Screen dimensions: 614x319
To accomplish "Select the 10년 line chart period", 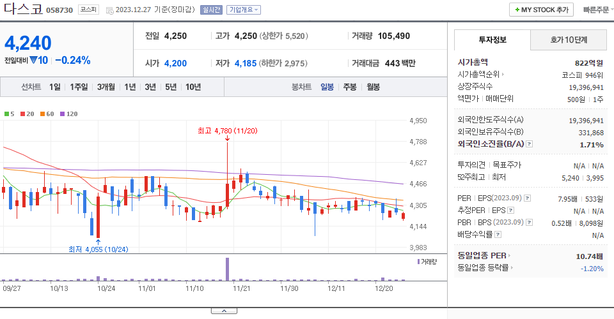I will coord(193,87).
